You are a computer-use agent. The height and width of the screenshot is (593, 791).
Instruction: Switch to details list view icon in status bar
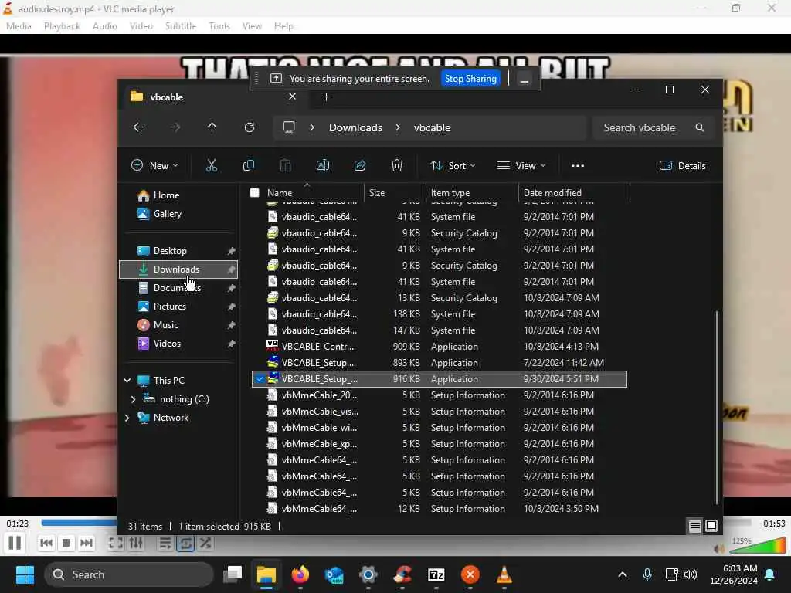(694, 527)
